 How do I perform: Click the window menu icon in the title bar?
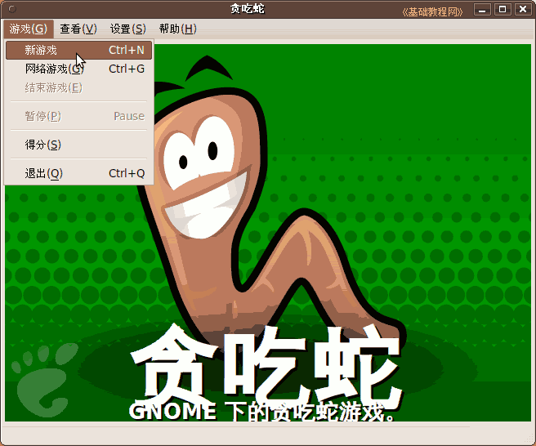12,9
